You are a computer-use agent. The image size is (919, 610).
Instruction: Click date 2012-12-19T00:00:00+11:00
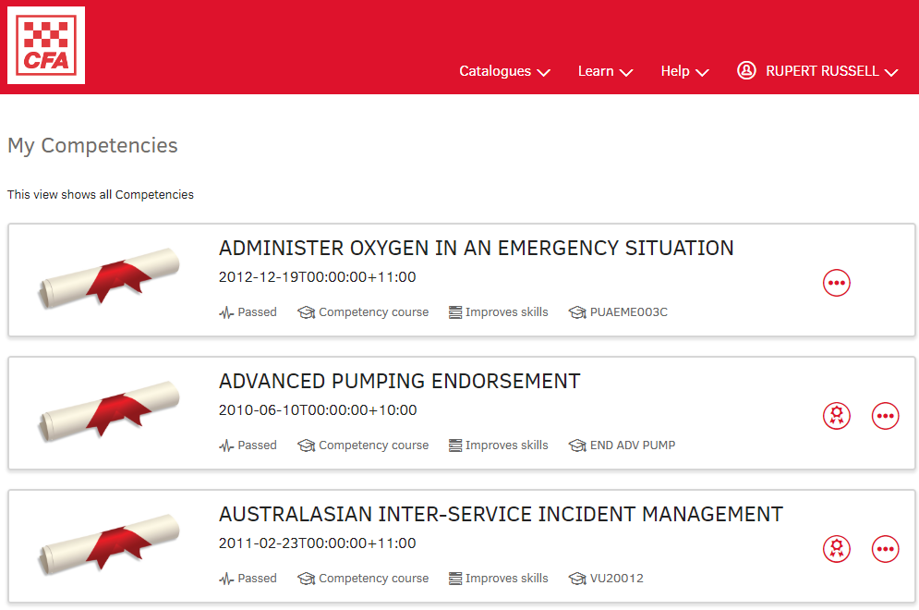click(x=318, y=277)
